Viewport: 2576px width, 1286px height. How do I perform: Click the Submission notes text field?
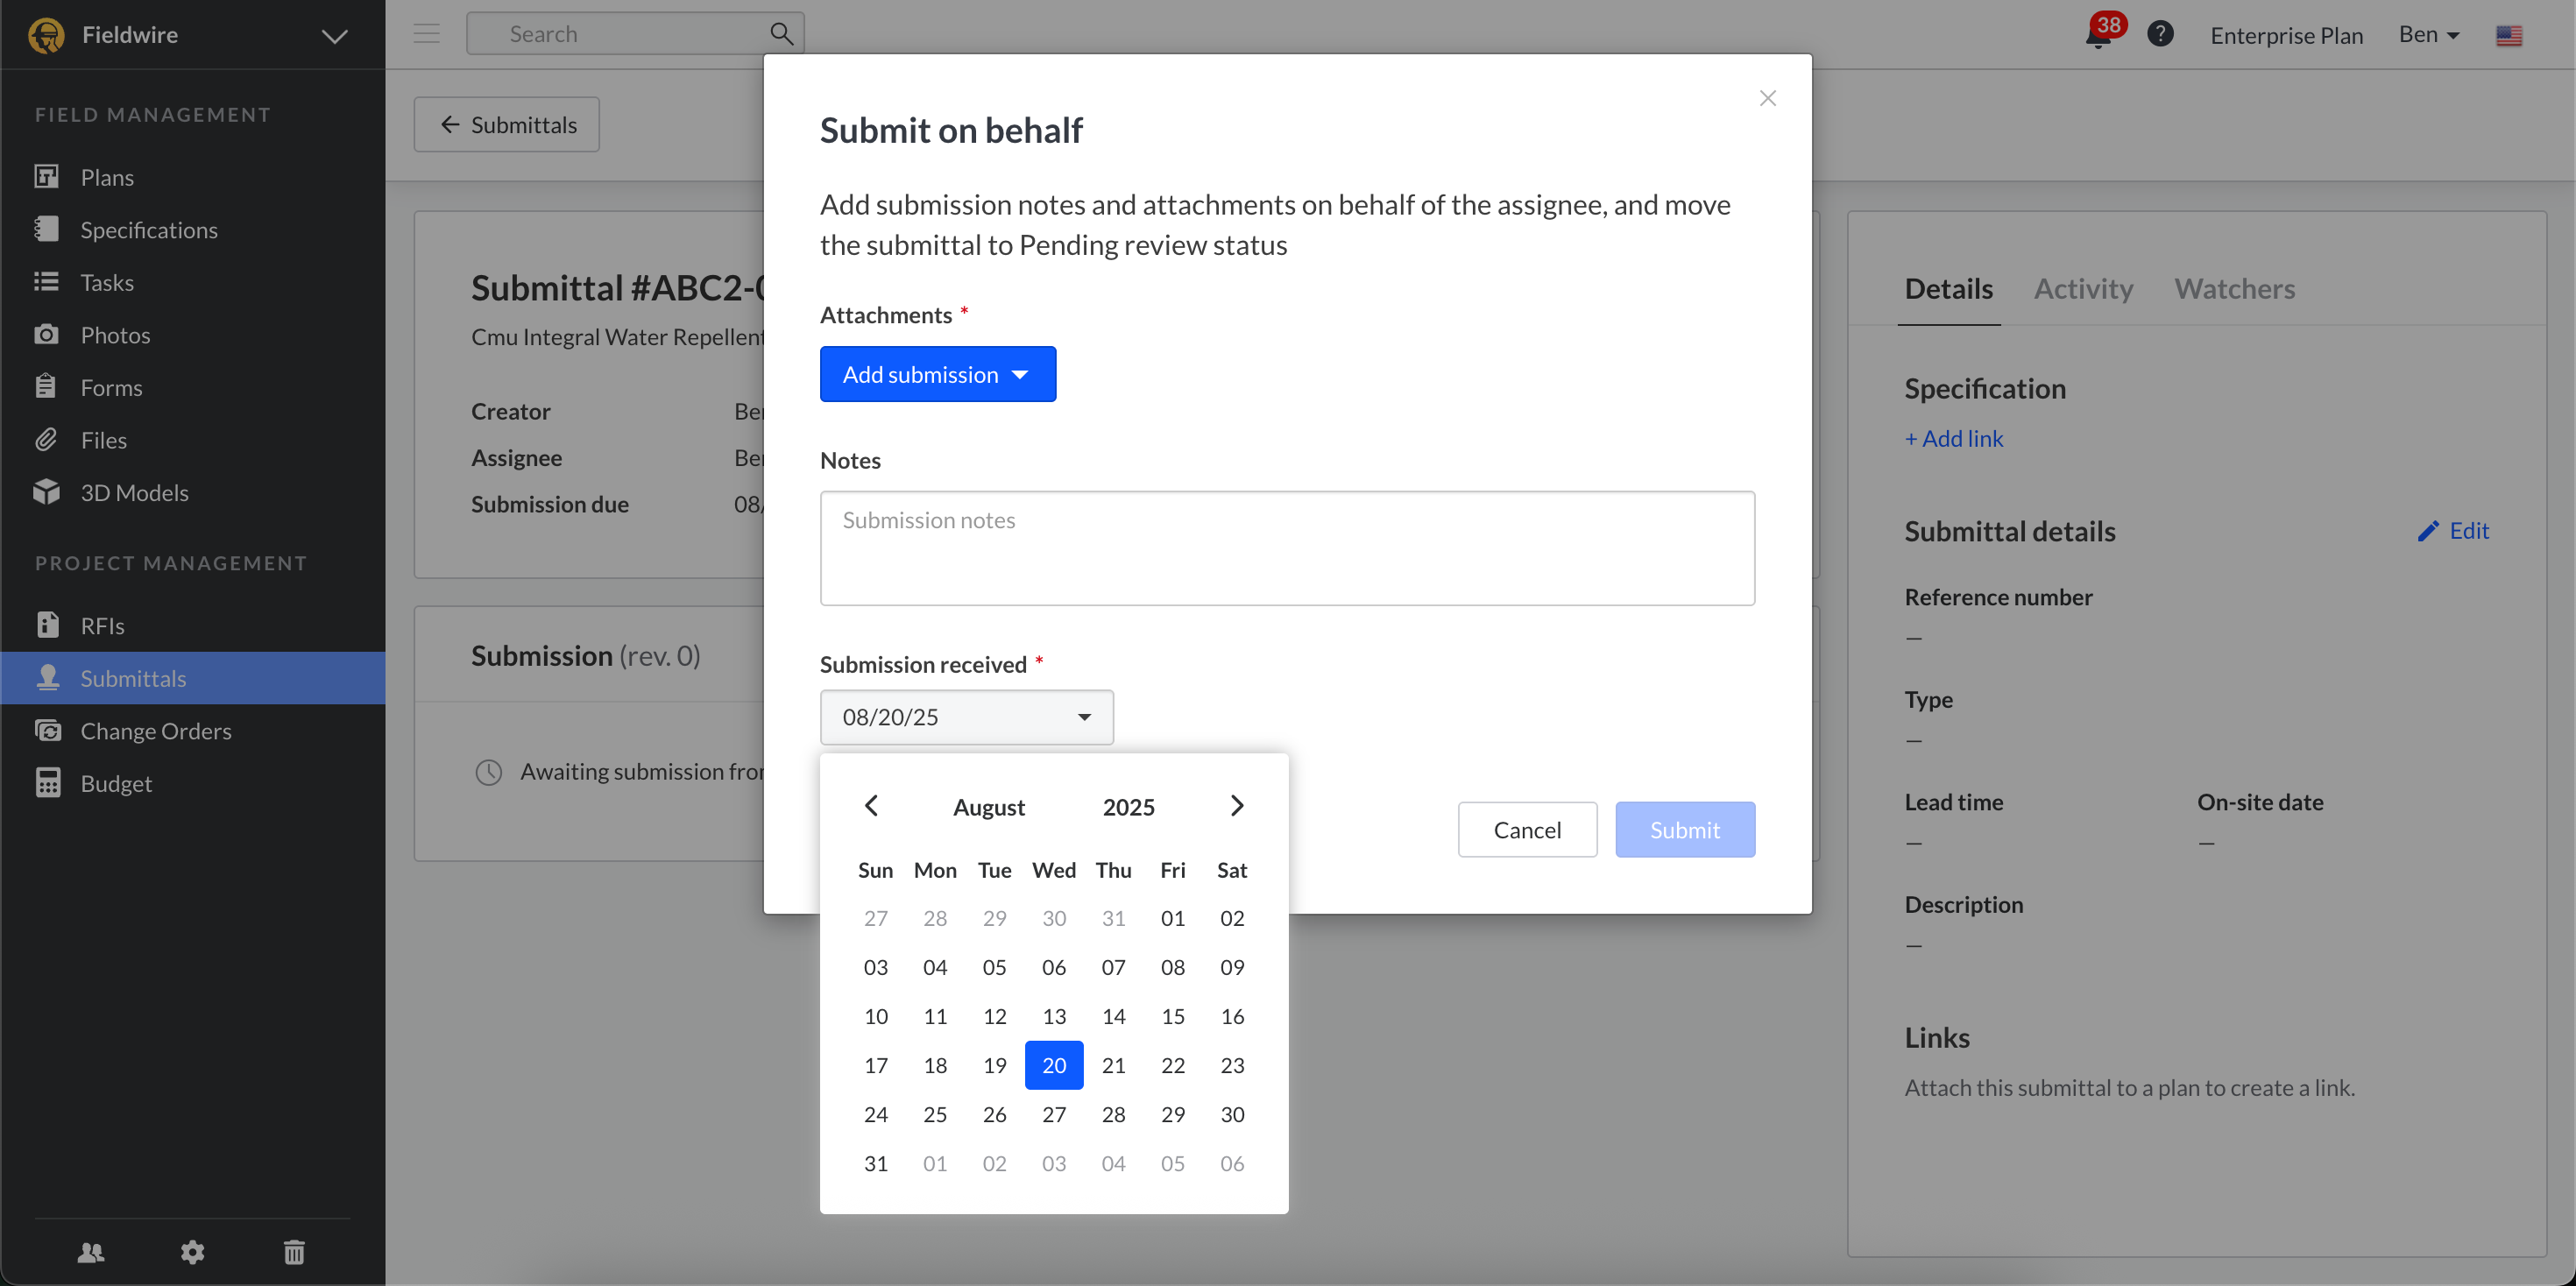click(1287, 547)
